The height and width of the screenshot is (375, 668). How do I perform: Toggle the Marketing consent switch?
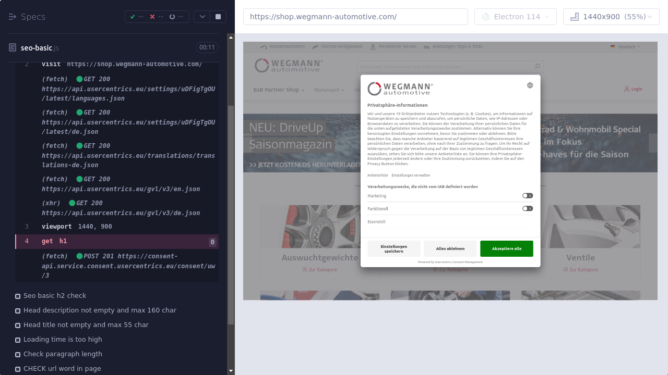[x=528, y=196]
